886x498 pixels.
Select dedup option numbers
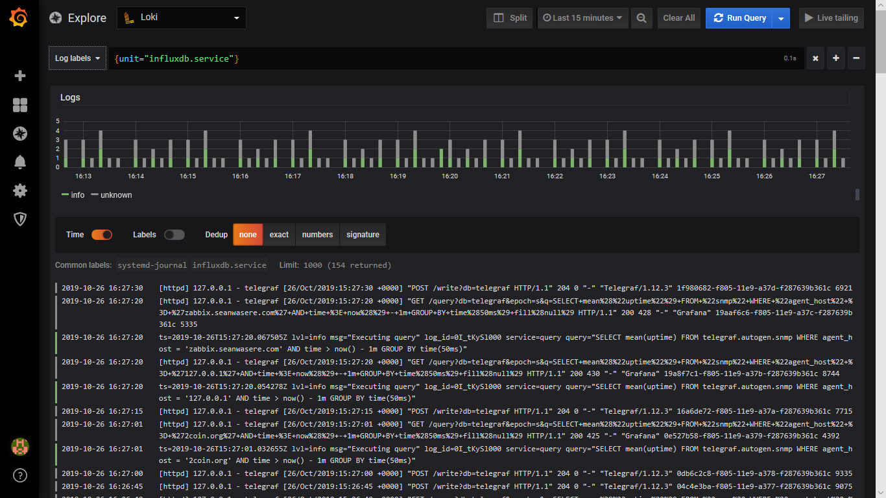point(317,235)
